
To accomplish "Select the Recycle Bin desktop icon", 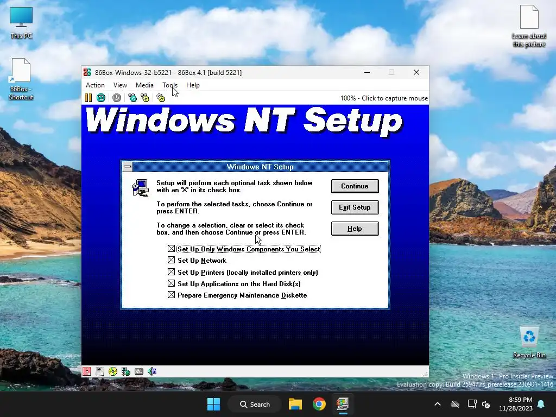I will click(x=529, y=343).
